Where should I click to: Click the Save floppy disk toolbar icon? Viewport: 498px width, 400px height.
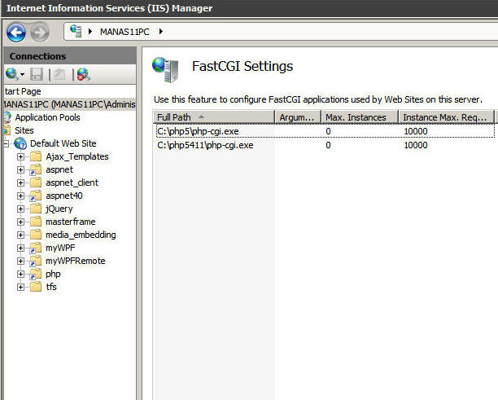(37, 74)
